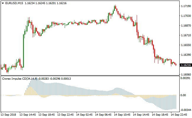Click the indicator values -0.00283 -0.00296 0.00013
192x118 pixels.
pos(55,79)
